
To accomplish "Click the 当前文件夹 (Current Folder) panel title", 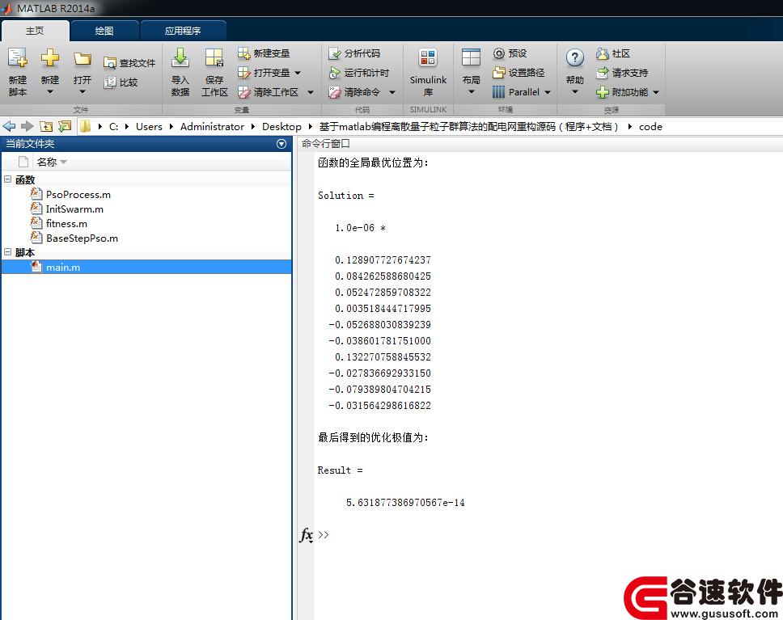I will [30, 144].
